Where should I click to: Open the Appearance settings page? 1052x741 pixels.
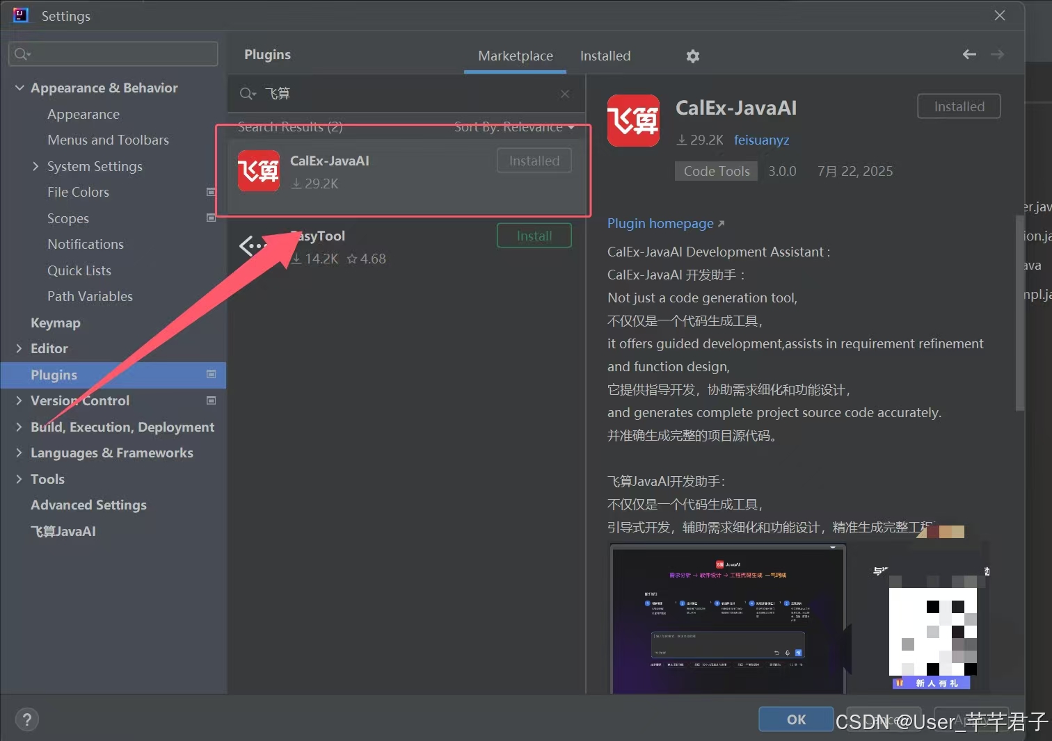[x=83, y=114]
